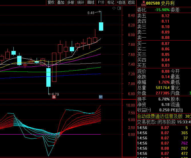191x158 pixels.
Task: Toggle the 收益(一) quarter selector
Action: [144, 110]
